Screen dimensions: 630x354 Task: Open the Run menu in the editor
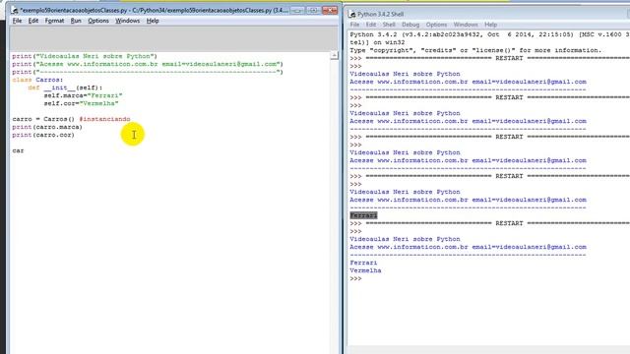[76, 21]
